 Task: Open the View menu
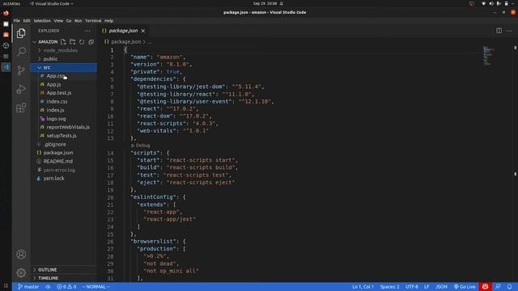point(58,21)
